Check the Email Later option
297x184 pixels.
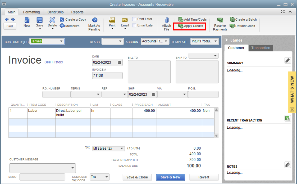[x=135, y=25]
